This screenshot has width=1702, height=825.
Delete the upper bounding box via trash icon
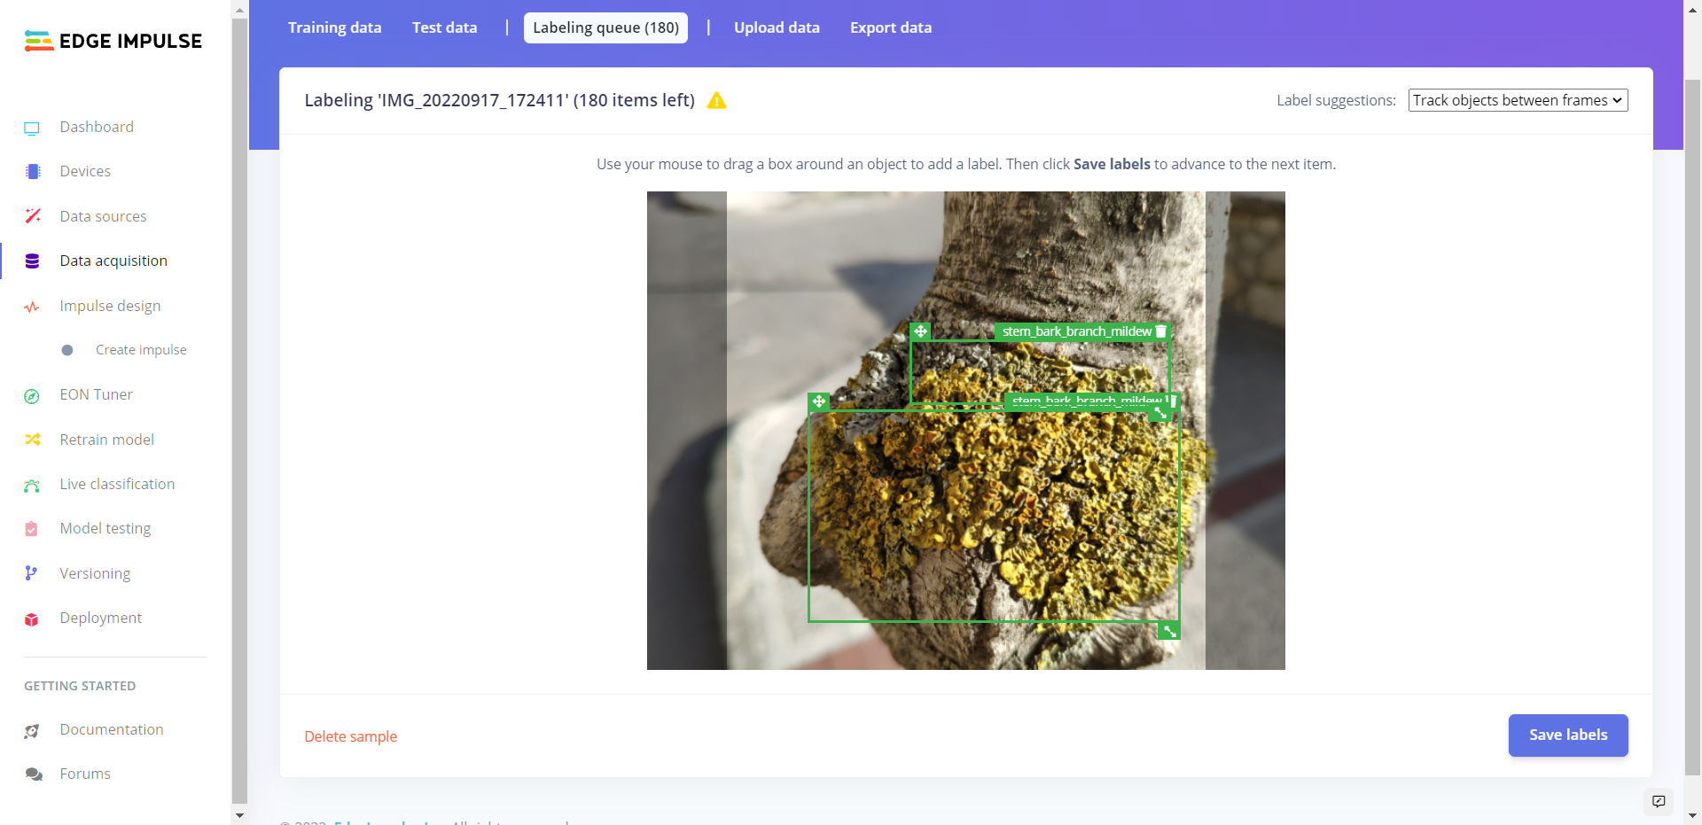pos(1161,331)
